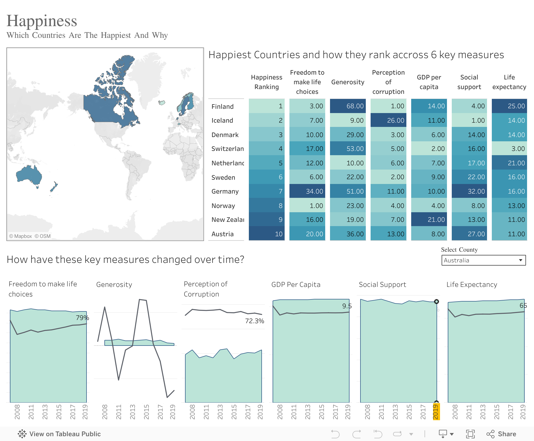Click the Tableau Public logo icon

click(x=23, y=434)
